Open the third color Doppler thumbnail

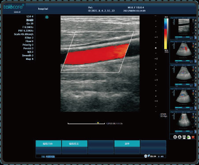tap(183, 76)
